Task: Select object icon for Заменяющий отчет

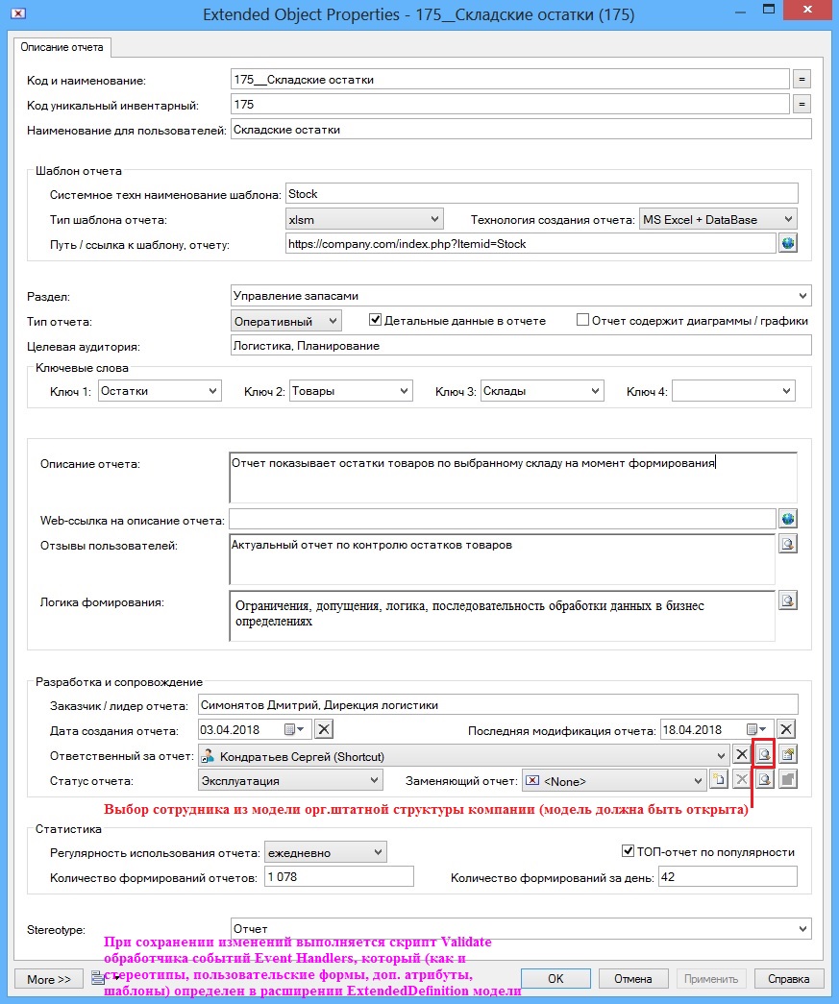Action: (x=765, y=780)
